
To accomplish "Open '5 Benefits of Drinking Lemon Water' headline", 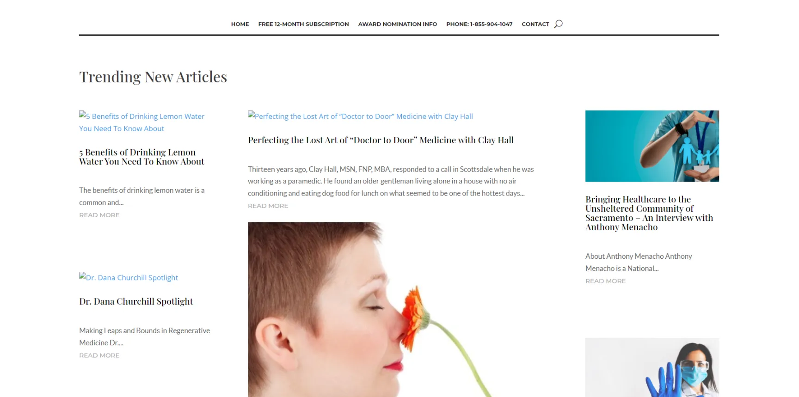I will pos(141,157).
